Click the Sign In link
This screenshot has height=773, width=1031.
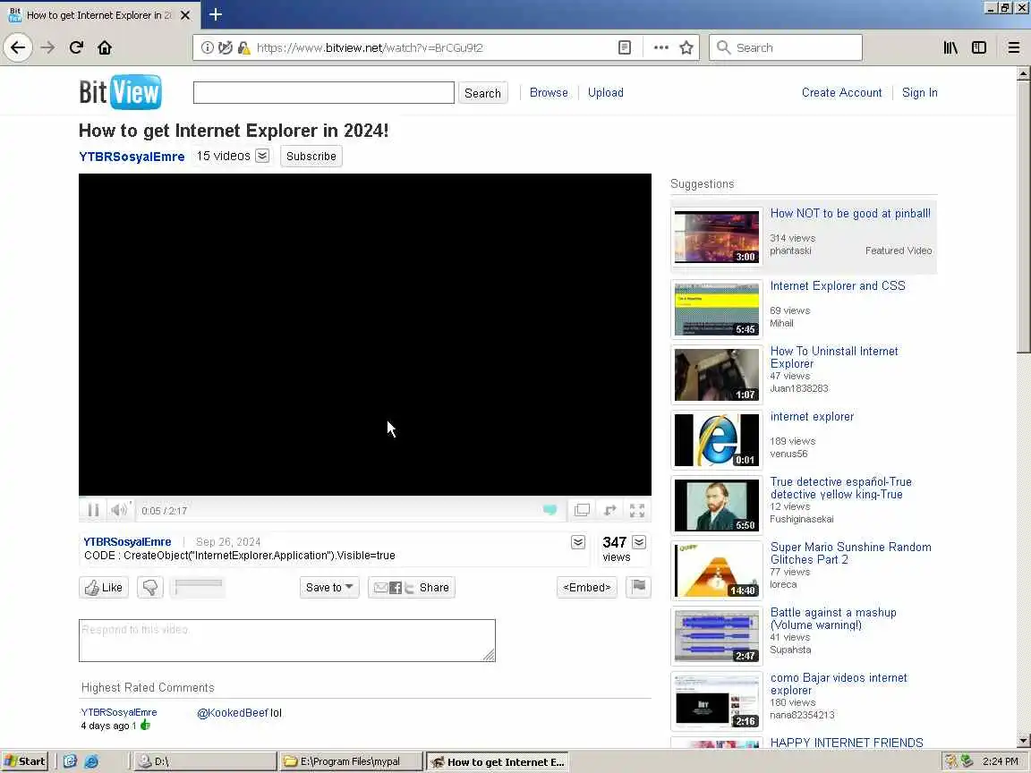(x=919, y=93)
